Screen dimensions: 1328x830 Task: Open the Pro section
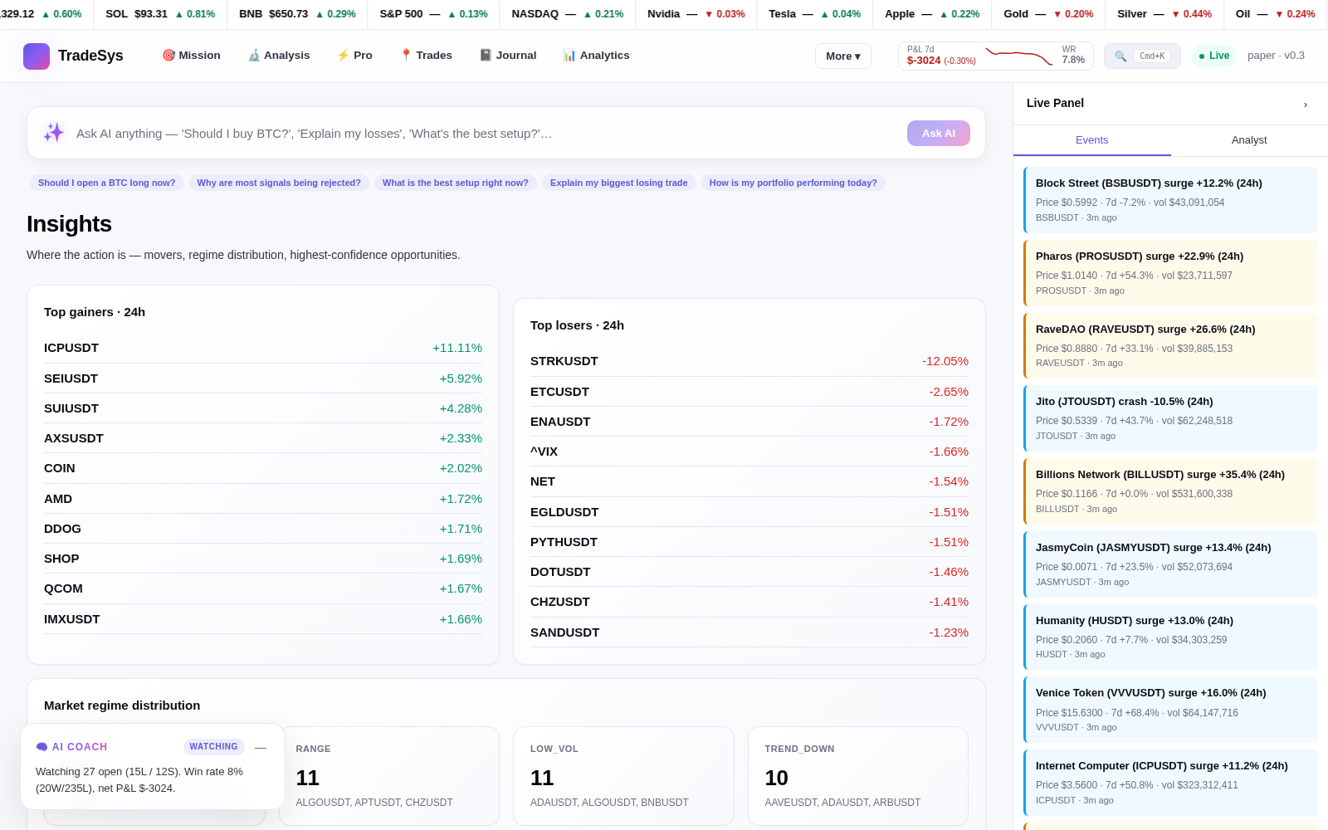pyautogui.click(x=354, y=56)
